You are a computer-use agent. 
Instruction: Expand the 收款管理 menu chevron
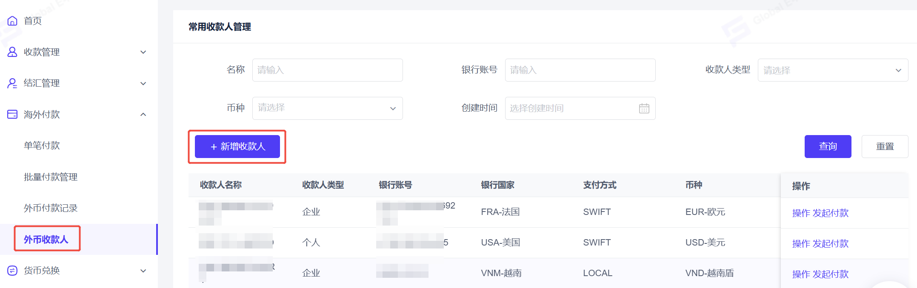[143, 52]
